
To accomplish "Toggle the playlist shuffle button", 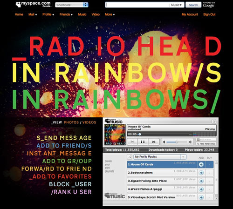I will 130,157.
